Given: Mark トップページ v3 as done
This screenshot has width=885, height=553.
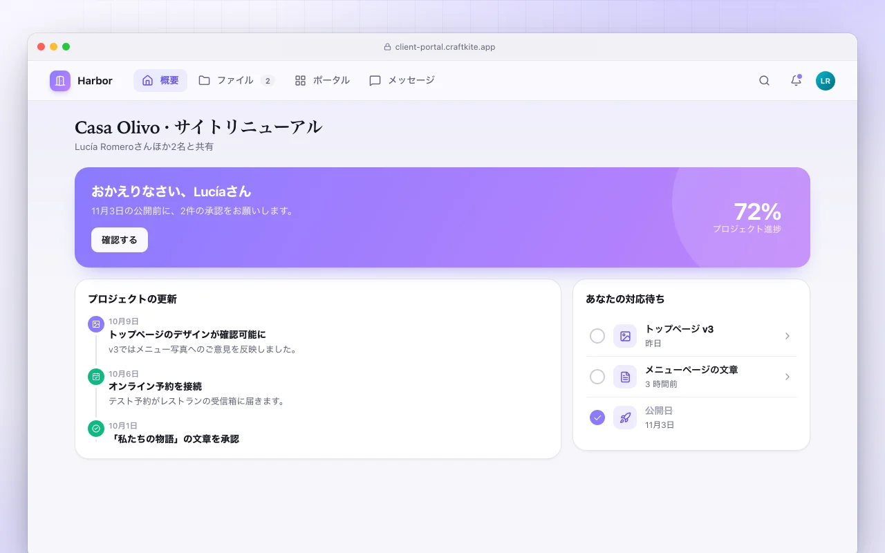Looking at the screenshot, I should 597,336.
